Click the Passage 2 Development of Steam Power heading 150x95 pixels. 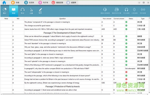pos(63,33)
